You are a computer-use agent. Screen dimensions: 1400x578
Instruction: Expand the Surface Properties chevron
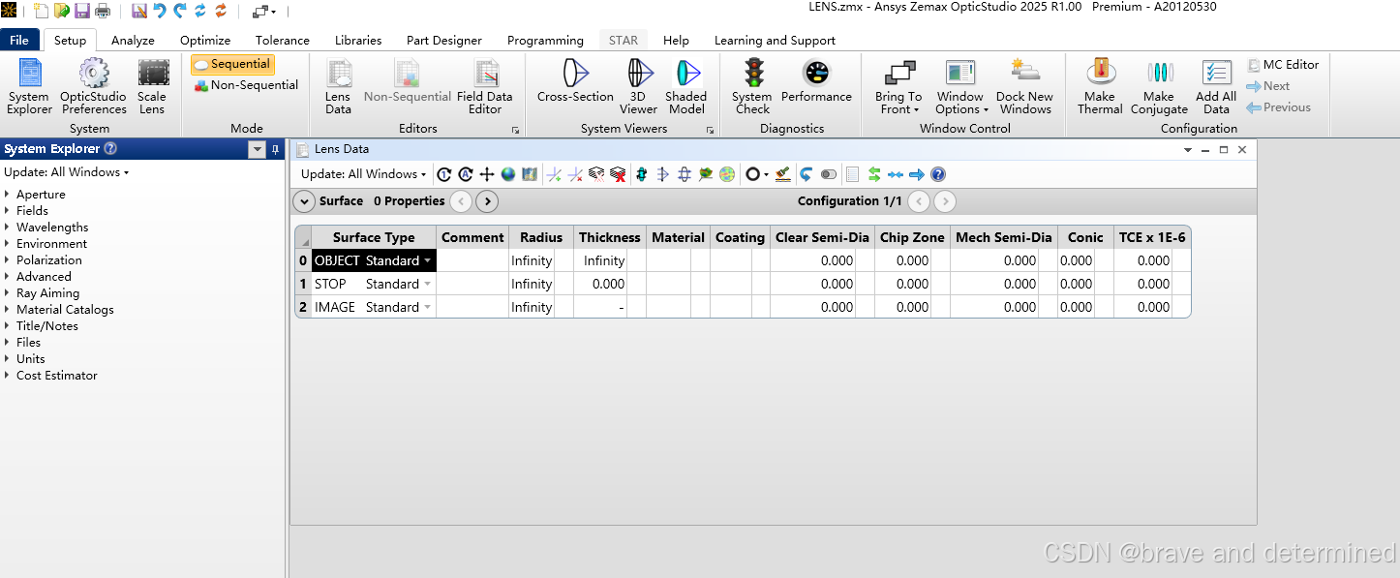(304, 201)
